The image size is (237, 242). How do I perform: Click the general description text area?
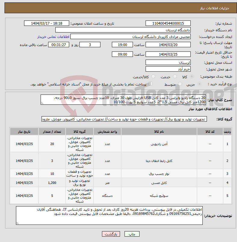[x=123, y=100]
